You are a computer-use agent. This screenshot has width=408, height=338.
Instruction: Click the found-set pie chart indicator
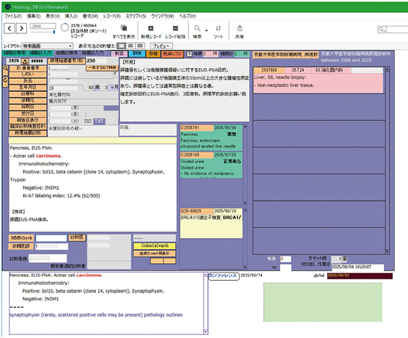pos(65,28)
